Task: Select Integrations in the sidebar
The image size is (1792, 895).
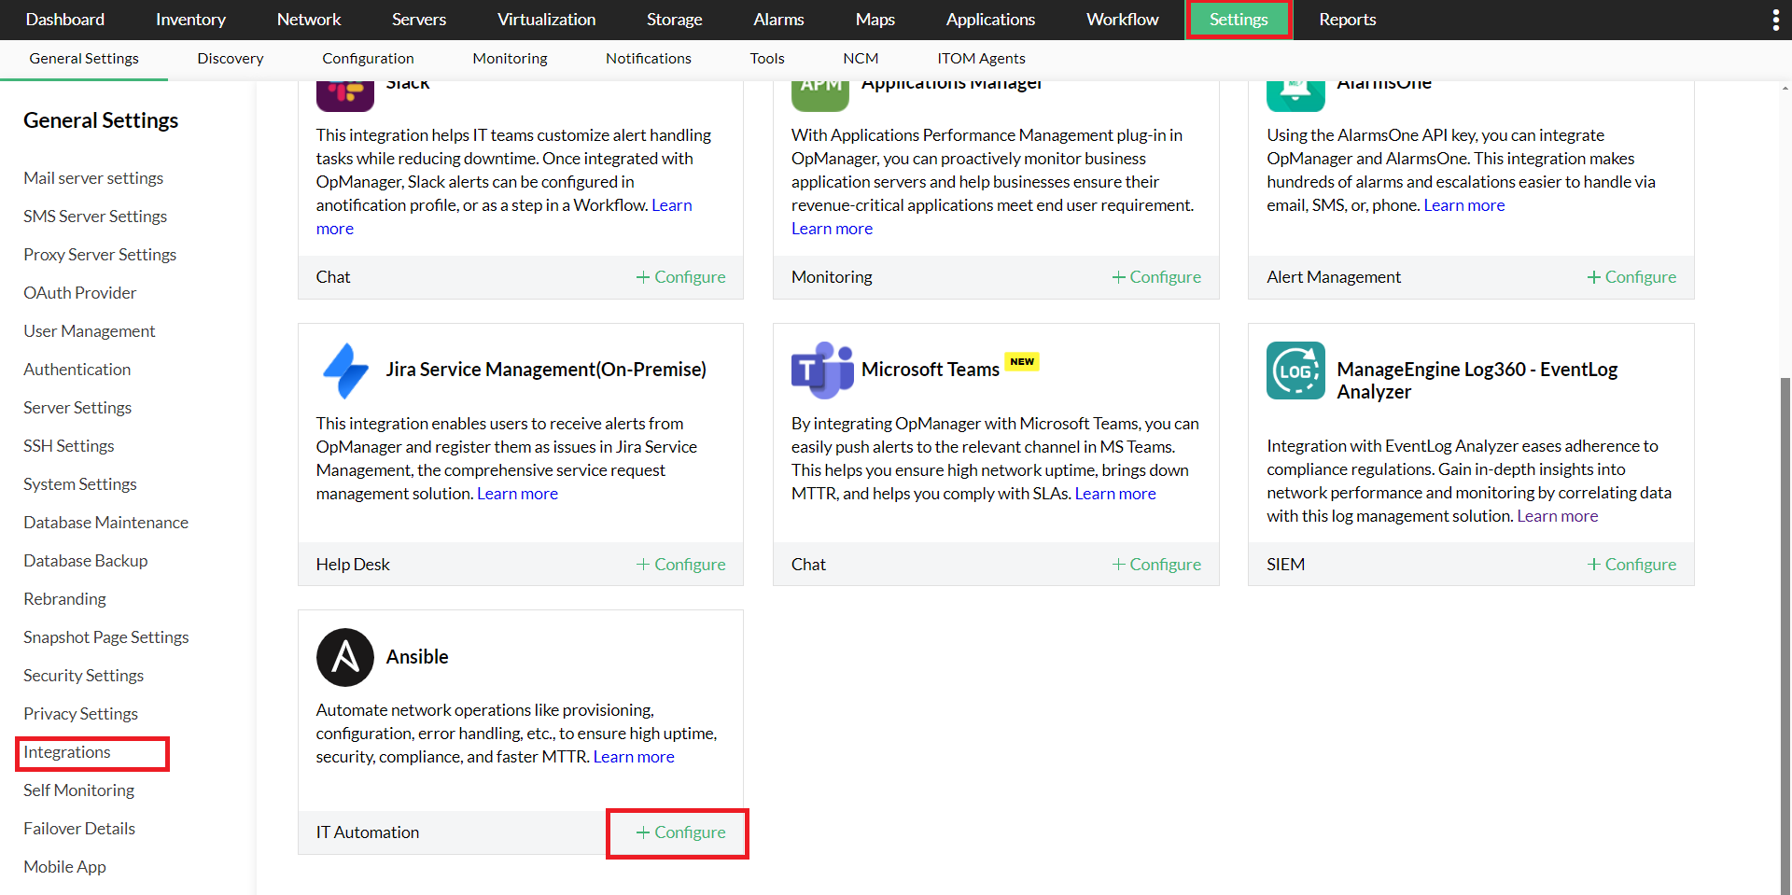Action: point(67,752)
